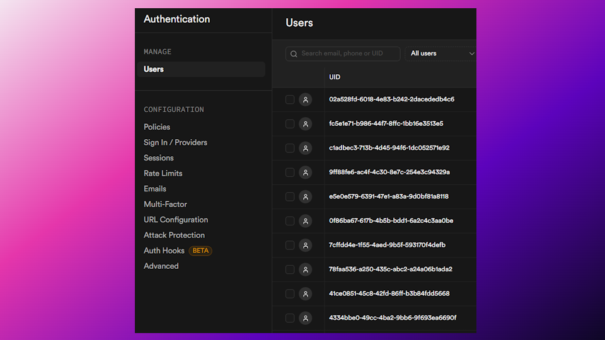
Task: Open Multi-Factor settings
Action: coord(165,204)
